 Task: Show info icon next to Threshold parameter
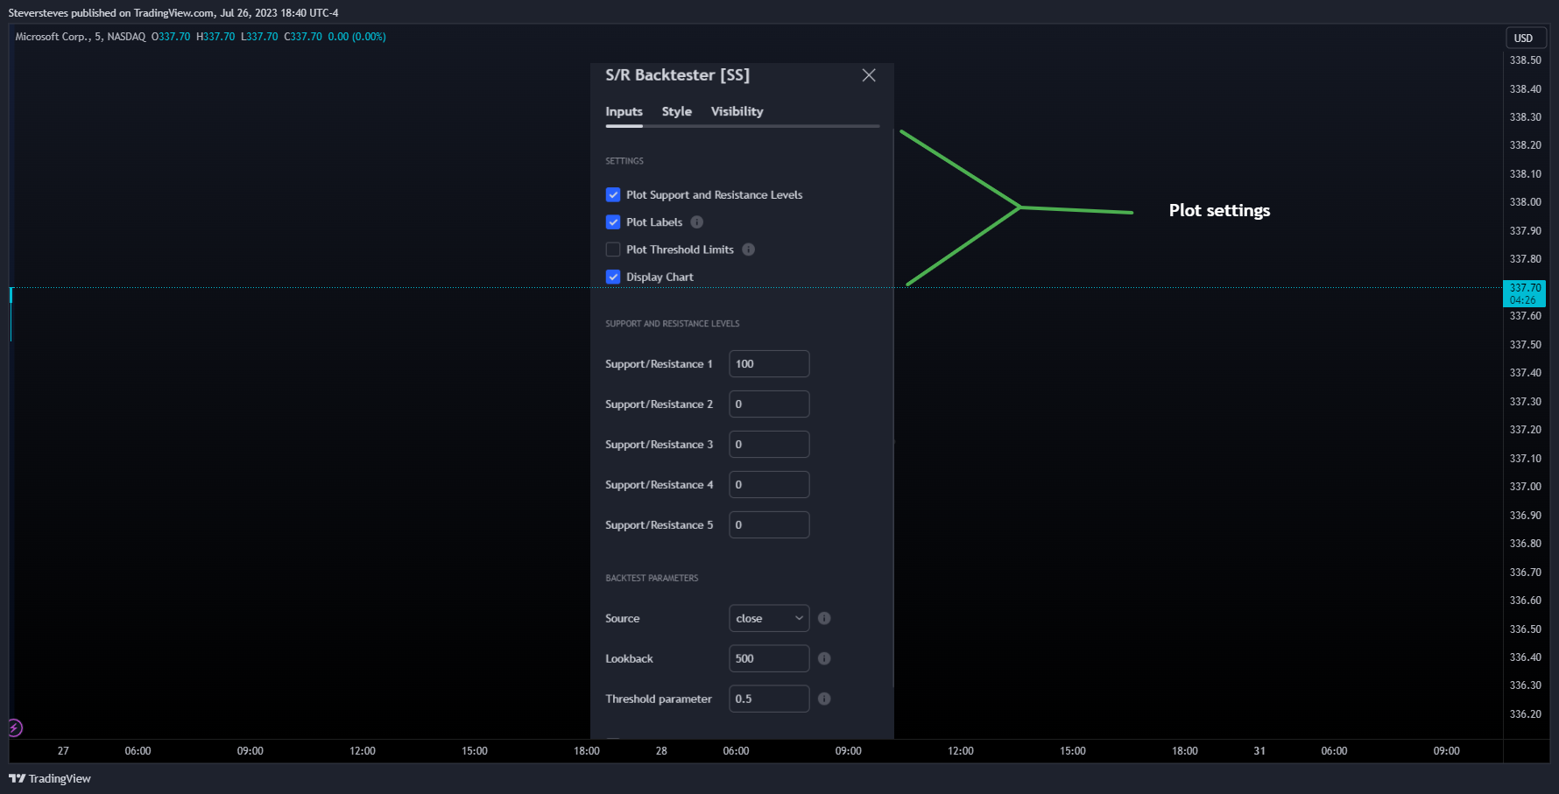824,699
